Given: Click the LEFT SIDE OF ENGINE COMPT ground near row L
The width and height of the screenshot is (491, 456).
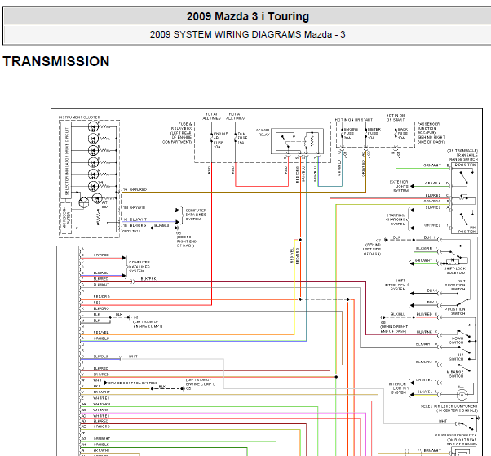Looking at the screenshot, I should [x=148, y=324].
